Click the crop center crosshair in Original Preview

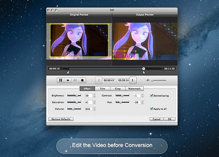79,41
